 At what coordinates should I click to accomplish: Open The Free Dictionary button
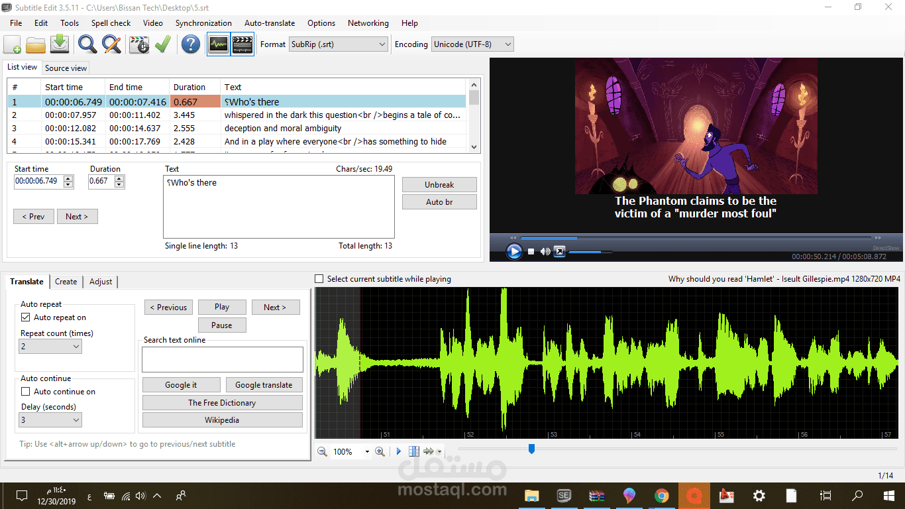[x=222, y=402]
